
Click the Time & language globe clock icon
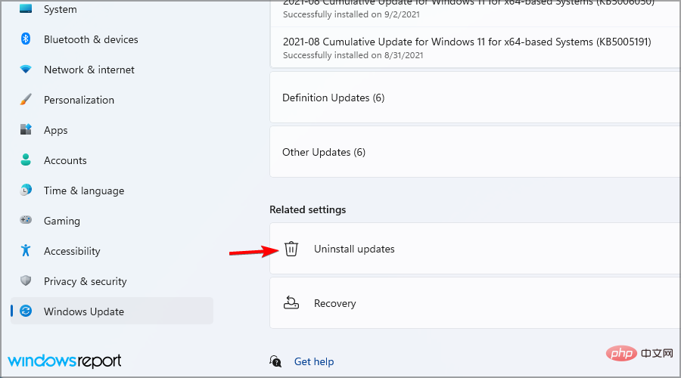tap(26, 190)
